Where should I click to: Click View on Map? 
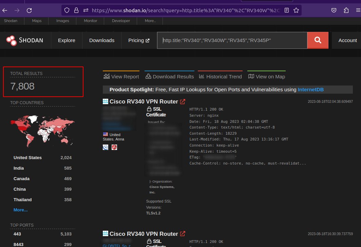point(267,77)
